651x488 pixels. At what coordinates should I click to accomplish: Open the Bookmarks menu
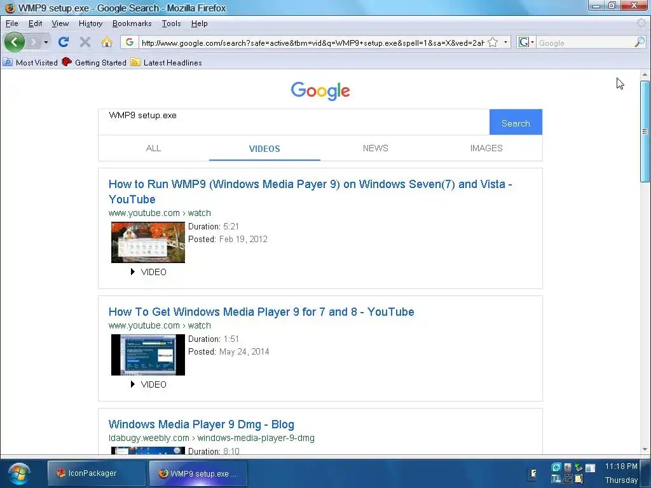132,24
